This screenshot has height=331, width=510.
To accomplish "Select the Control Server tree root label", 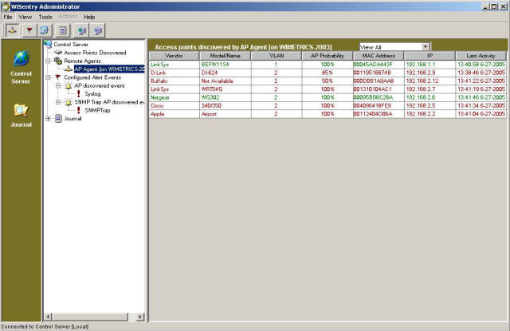I will (71, 44).
